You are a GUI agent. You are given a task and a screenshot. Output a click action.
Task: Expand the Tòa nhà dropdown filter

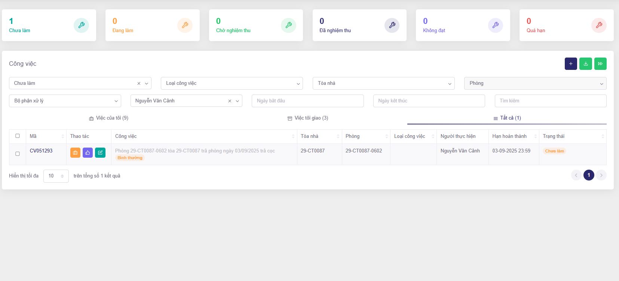point(383,83)
